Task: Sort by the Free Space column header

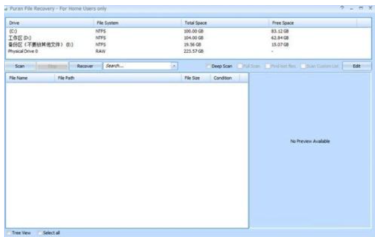Action: [313, 23]
